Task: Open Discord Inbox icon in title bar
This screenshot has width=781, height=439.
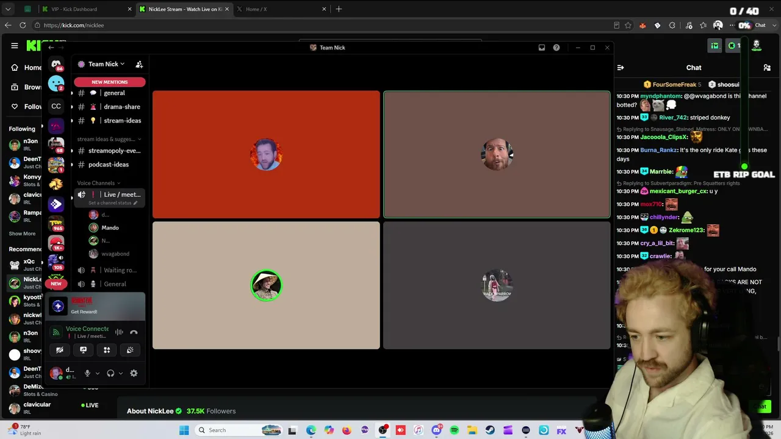Action: pyautogui.click(x=541, y=48)
